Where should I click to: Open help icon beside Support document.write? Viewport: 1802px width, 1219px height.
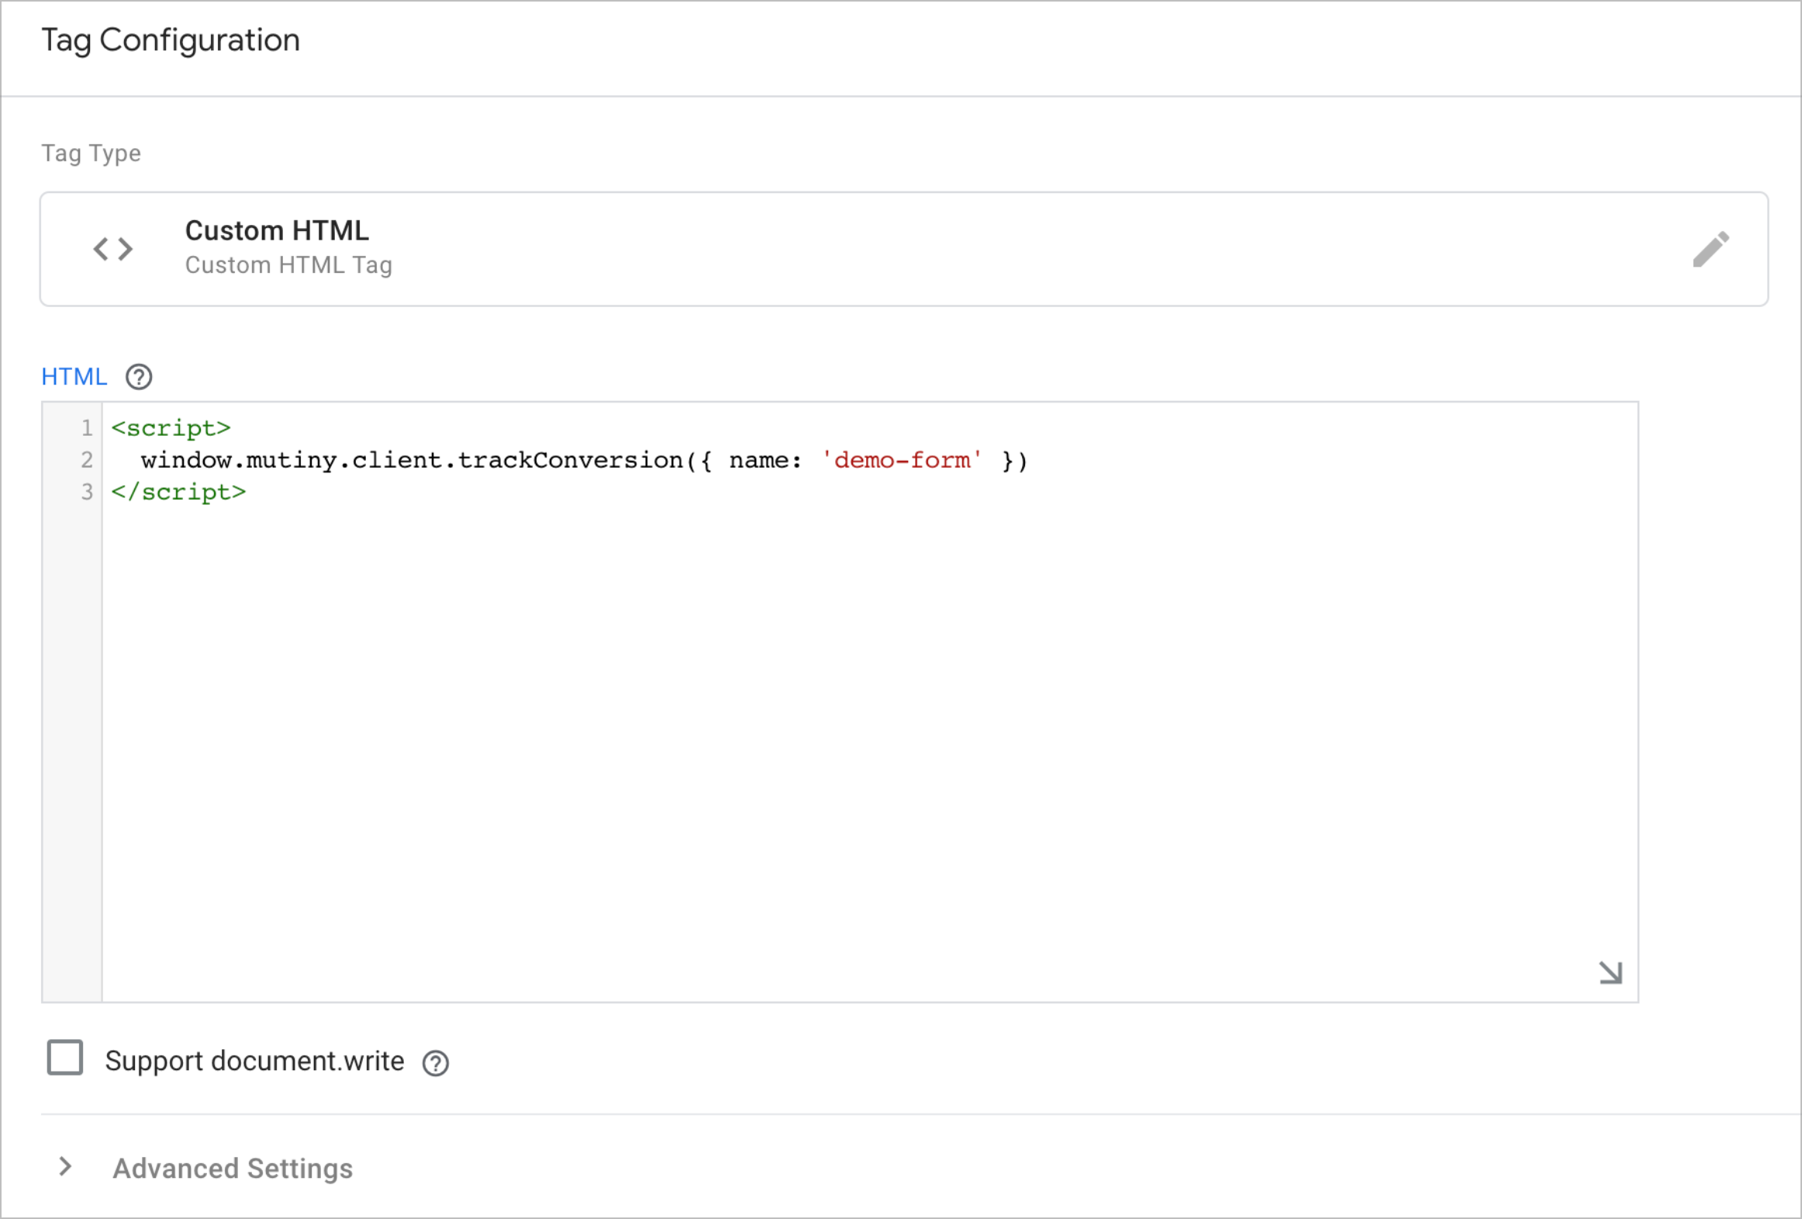436,1063
